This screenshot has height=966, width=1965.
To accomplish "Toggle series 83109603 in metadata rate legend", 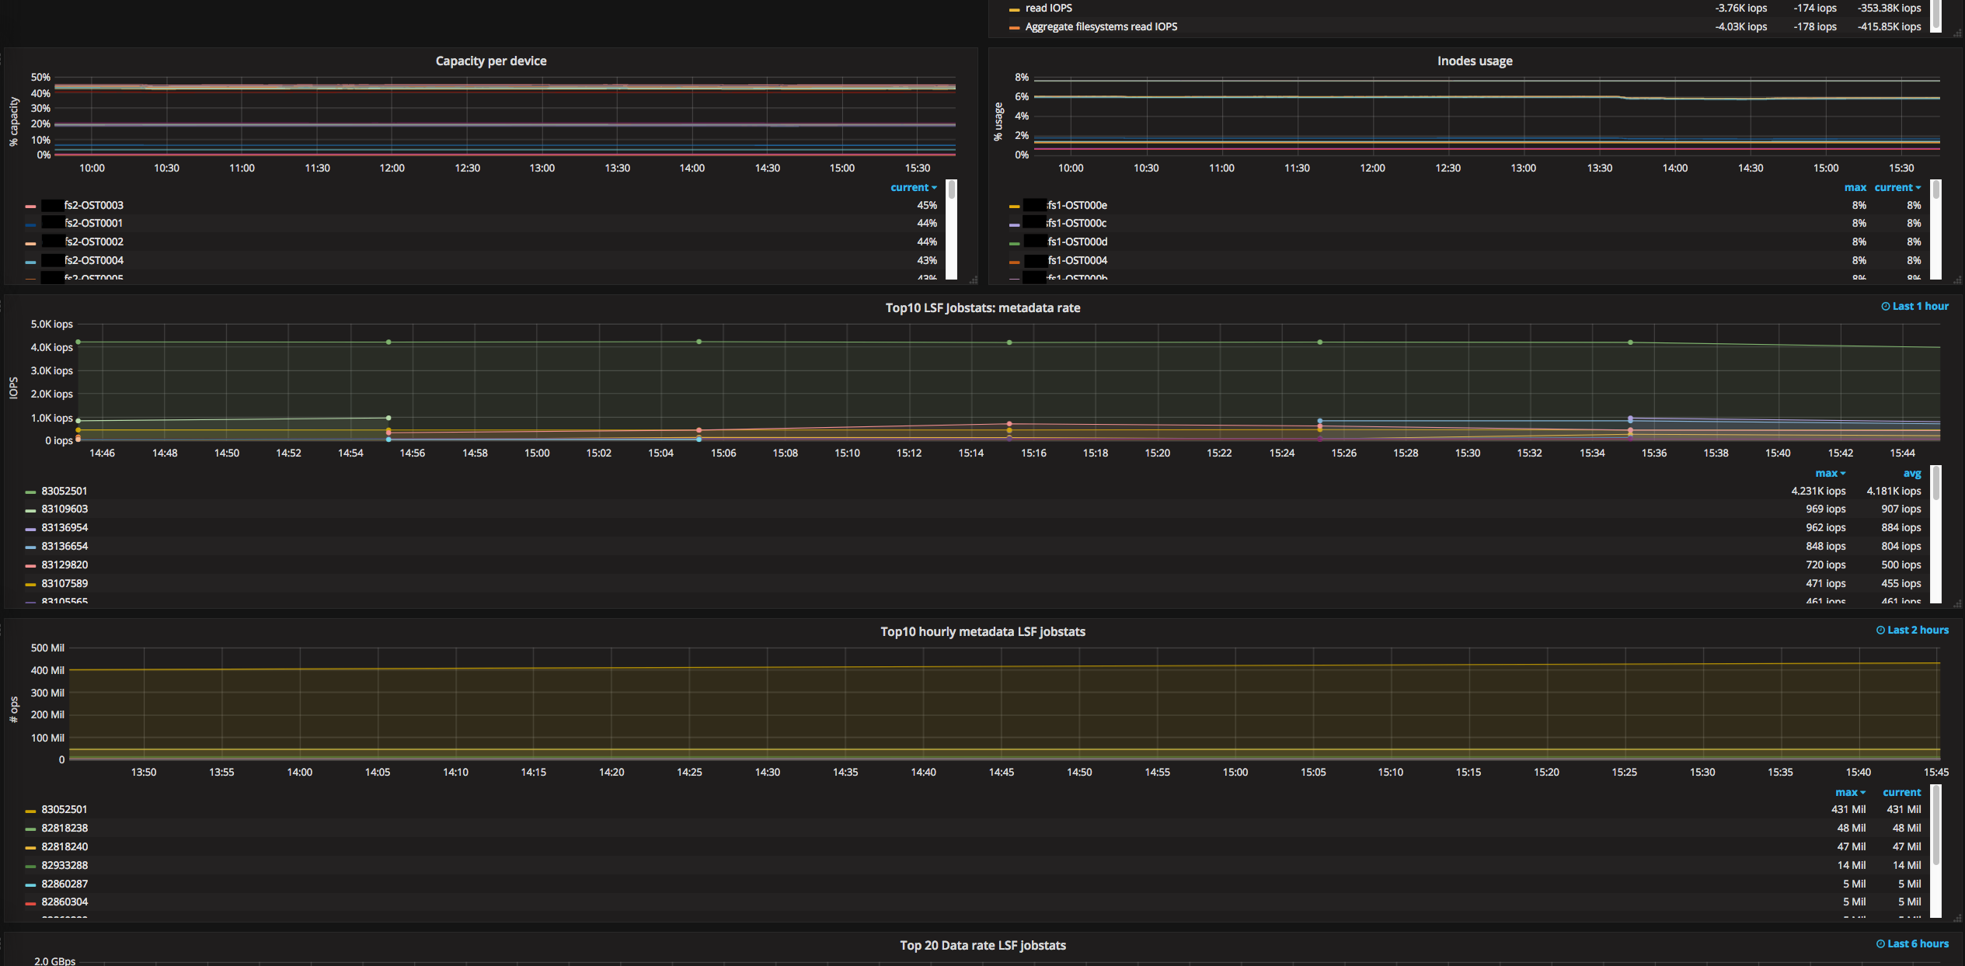I will [64, 509].
